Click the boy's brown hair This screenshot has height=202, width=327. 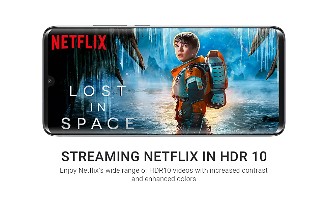186,39
